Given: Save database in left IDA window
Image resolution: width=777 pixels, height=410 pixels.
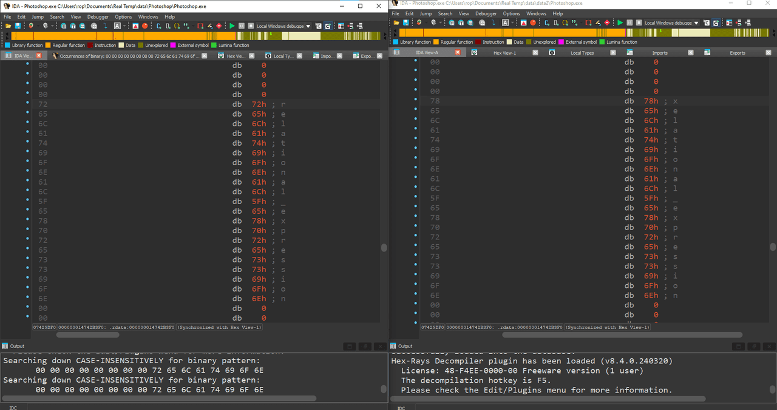Looking at the screenshot, I should click(18, 26).
